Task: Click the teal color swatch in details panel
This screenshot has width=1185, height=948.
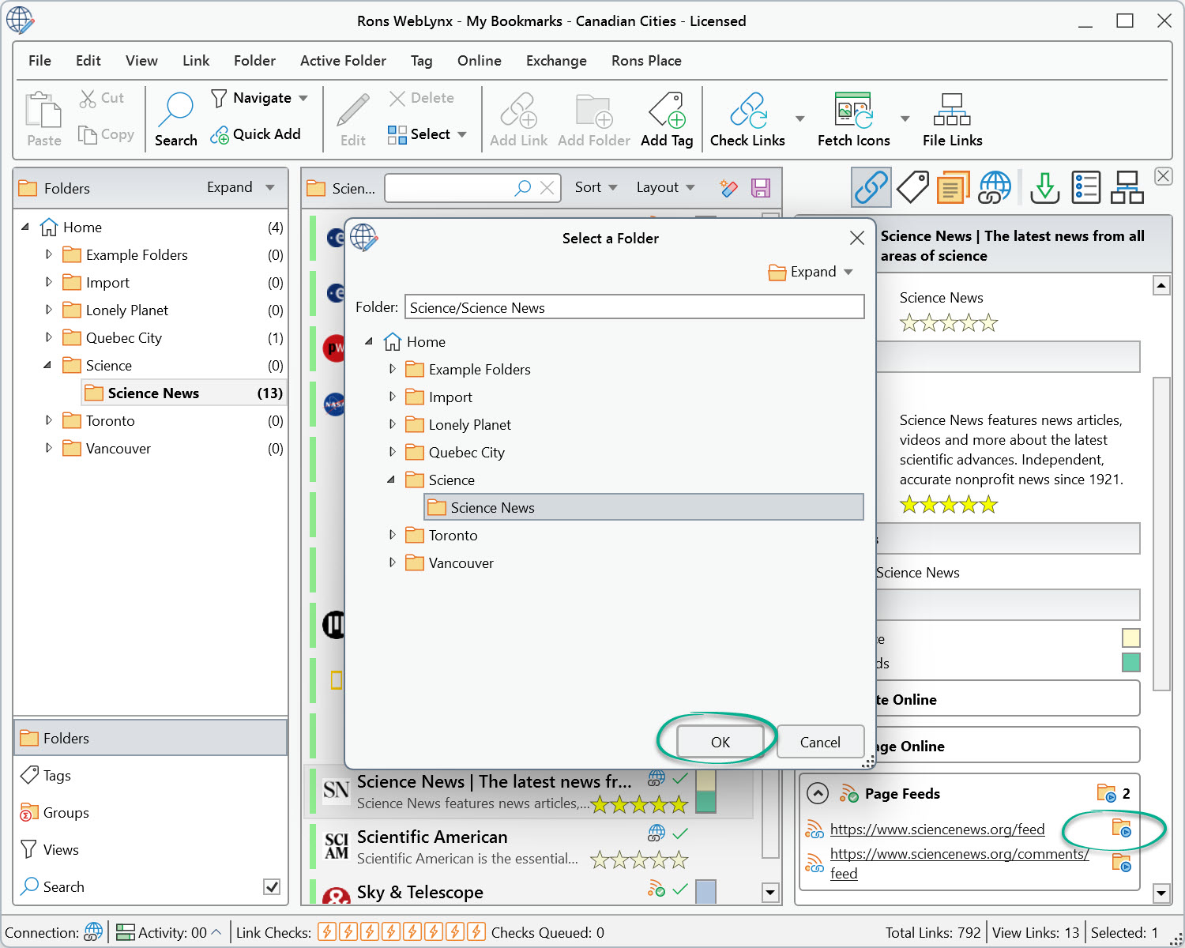Action: [x=1131, y=662]
